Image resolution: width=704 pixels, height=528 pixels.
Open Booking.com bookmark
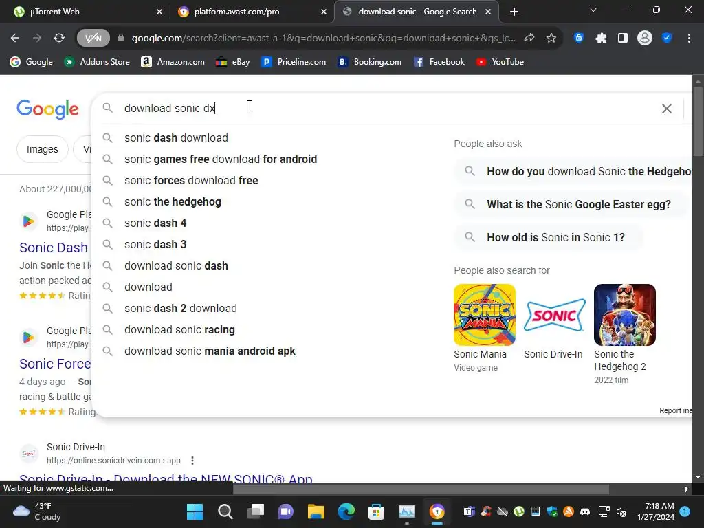369,62
